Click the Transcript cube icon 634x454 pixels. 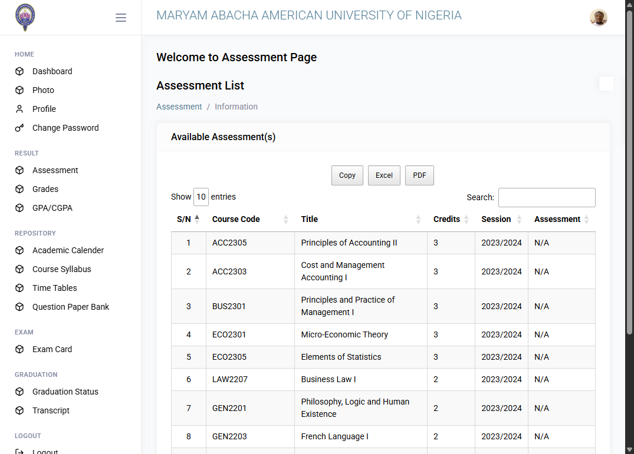click(19, 410)
